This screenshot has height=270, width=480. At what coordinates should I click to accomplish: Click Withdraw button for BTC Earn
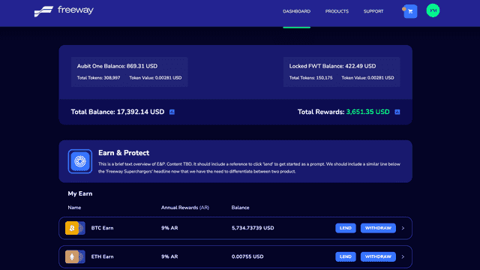[378, 228]
